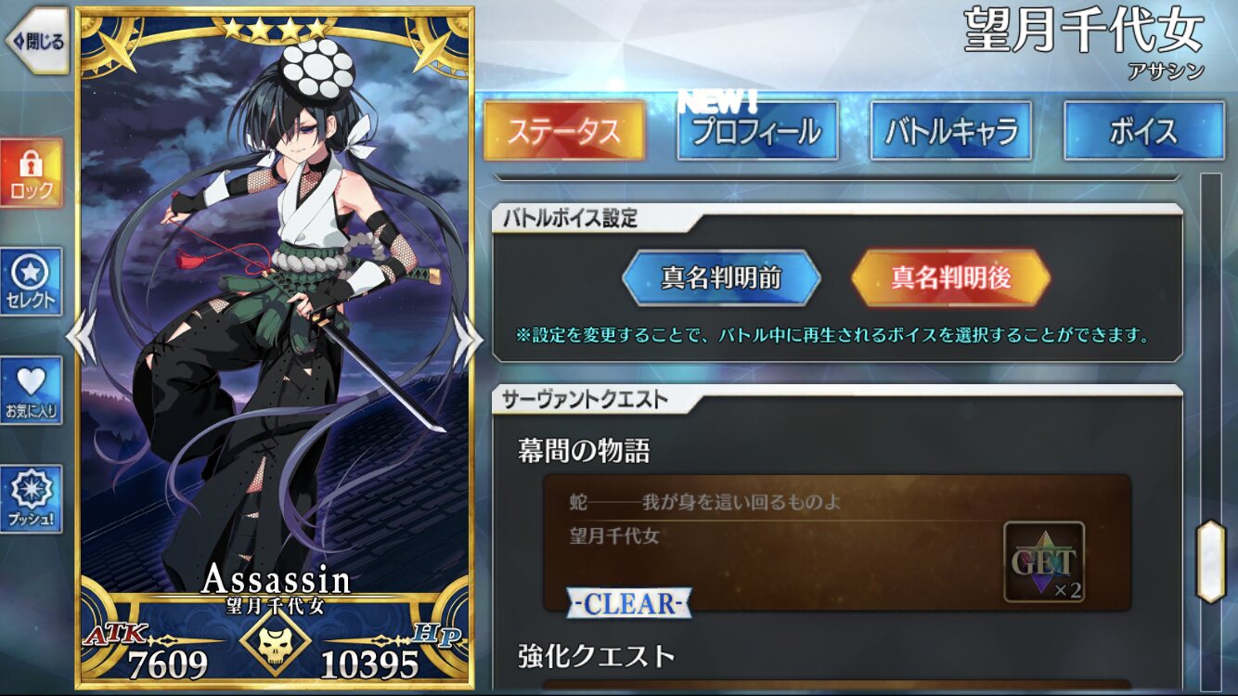Click the scrollbar handle on right

[x=1210, y=561]
